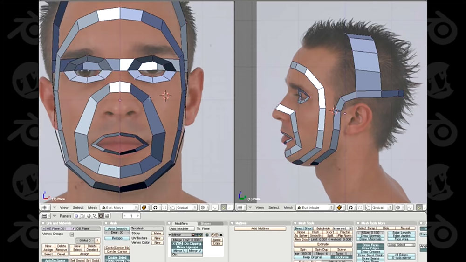Click Ob: field in Mirror modifier
Image resolution: width=466 pixels, height=262 pixels.
[187, 255]
